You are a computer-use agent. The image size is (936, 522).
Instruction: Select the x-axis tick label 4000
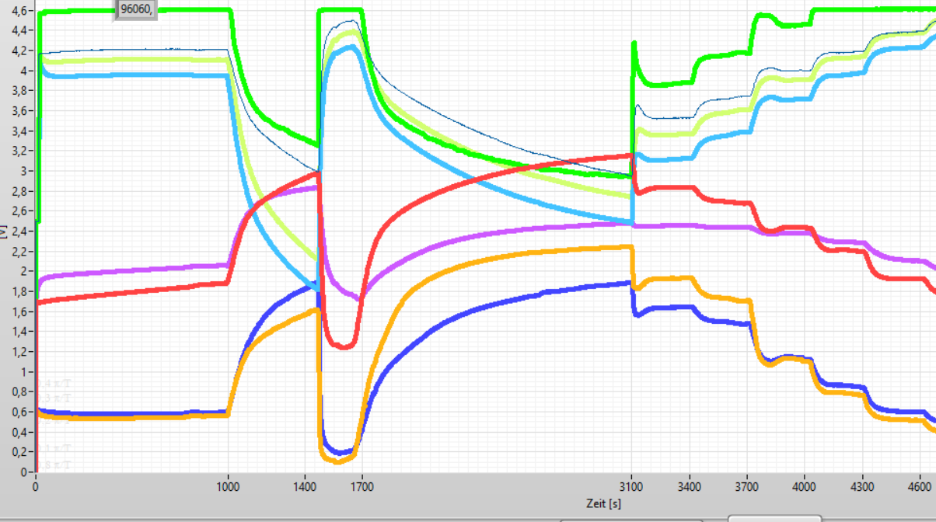(x=805, y=488)
